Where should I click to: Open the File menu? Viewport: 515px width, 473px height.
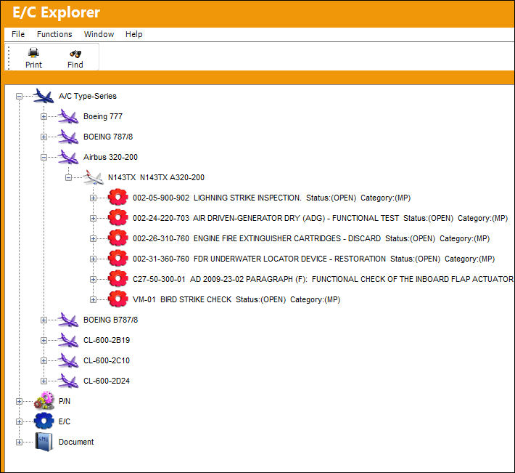(x=18, y=34)
